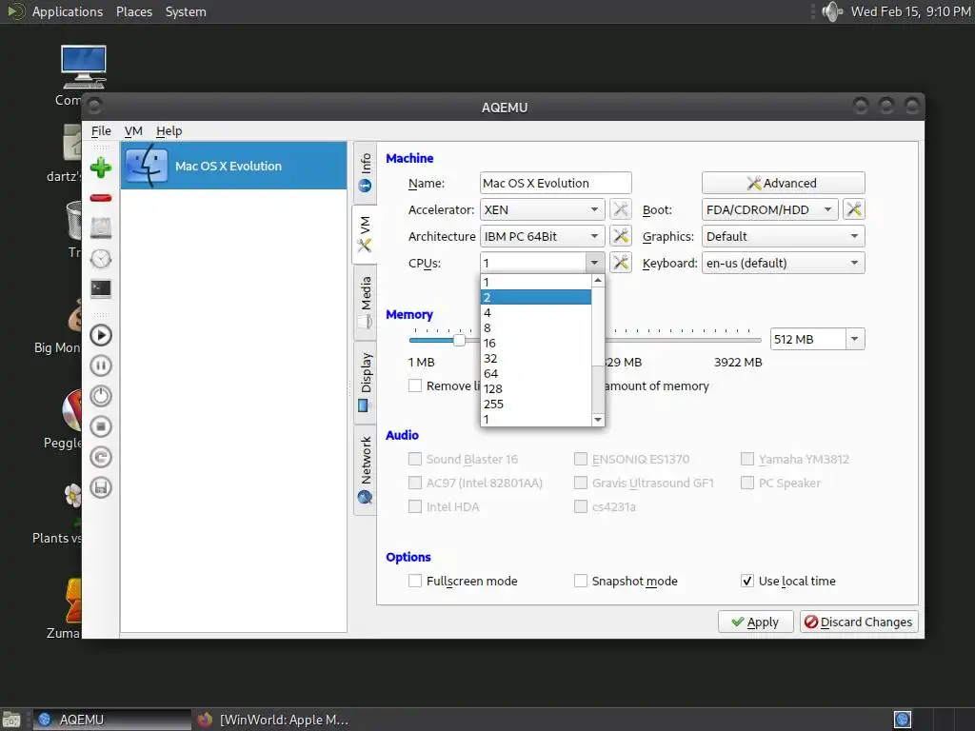The height and width of the screenshot is (731, 975).
Task: Open the Graphics Default dropdown
Action: (784, 236)
